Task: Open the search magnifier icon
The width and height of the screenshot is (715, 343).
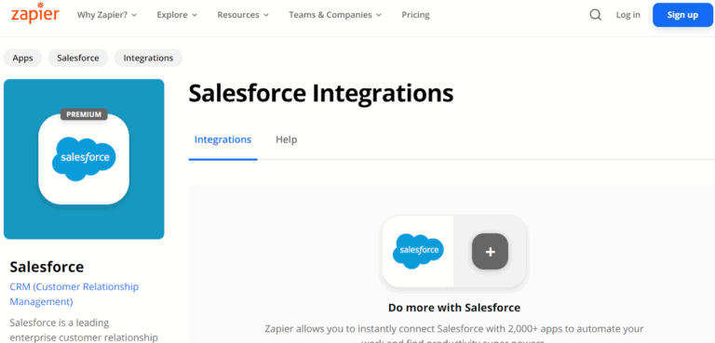Action: point(596,15)
